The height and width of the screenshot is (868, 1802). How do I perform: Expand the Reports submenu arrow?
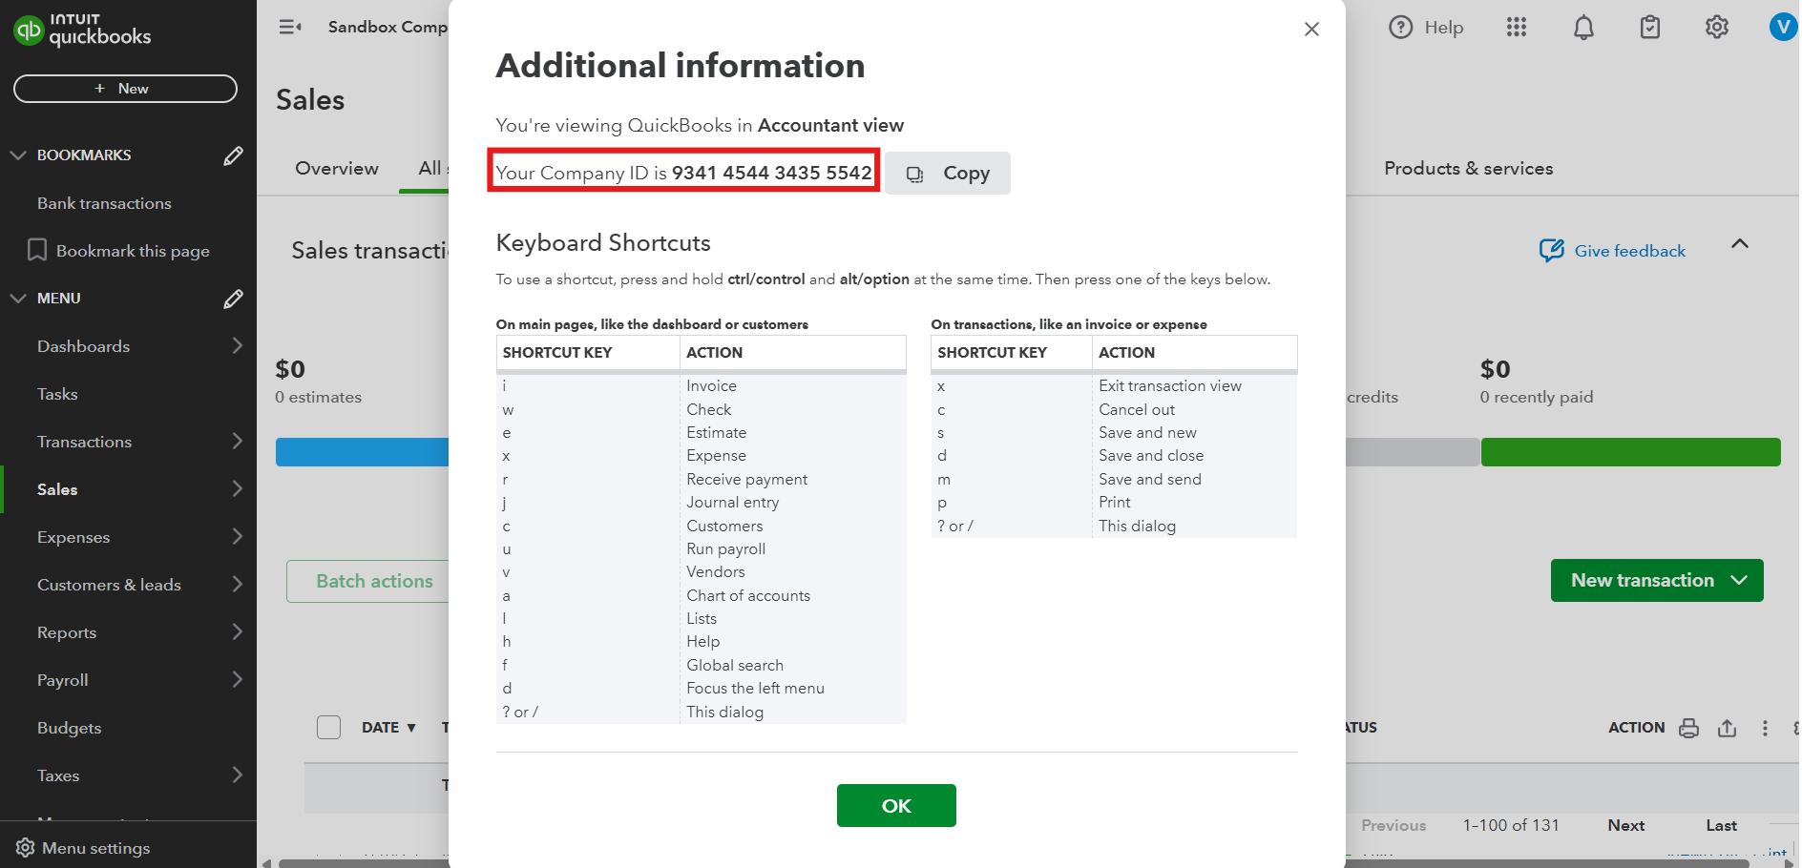click(238, 631)
